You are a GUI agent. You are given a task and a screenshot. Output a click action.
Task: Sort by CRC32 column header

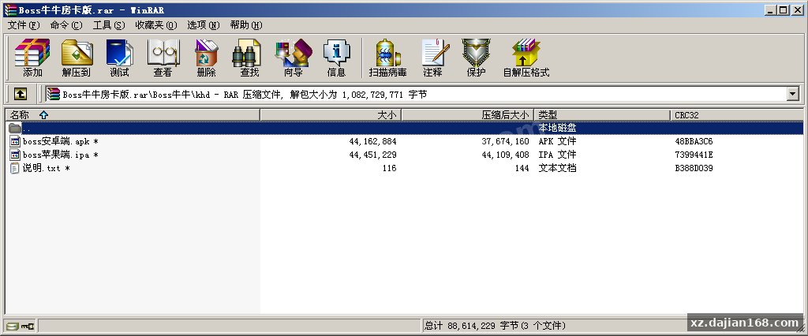pyautogui.click(x=737, y=115)
